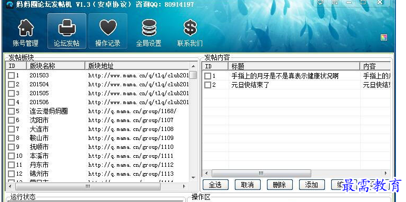Click the title bar menu icon beside chat bubble

click(x=335, y=3)
